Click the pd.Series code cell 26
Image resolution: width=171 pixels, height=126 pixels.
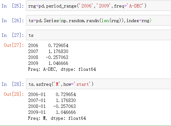[x=98, y=20]
